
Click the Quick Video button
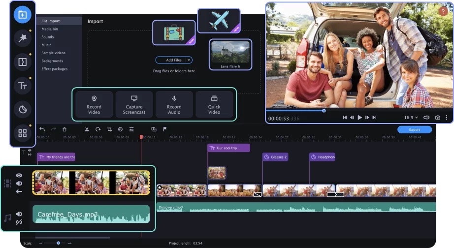pos(214,104)
